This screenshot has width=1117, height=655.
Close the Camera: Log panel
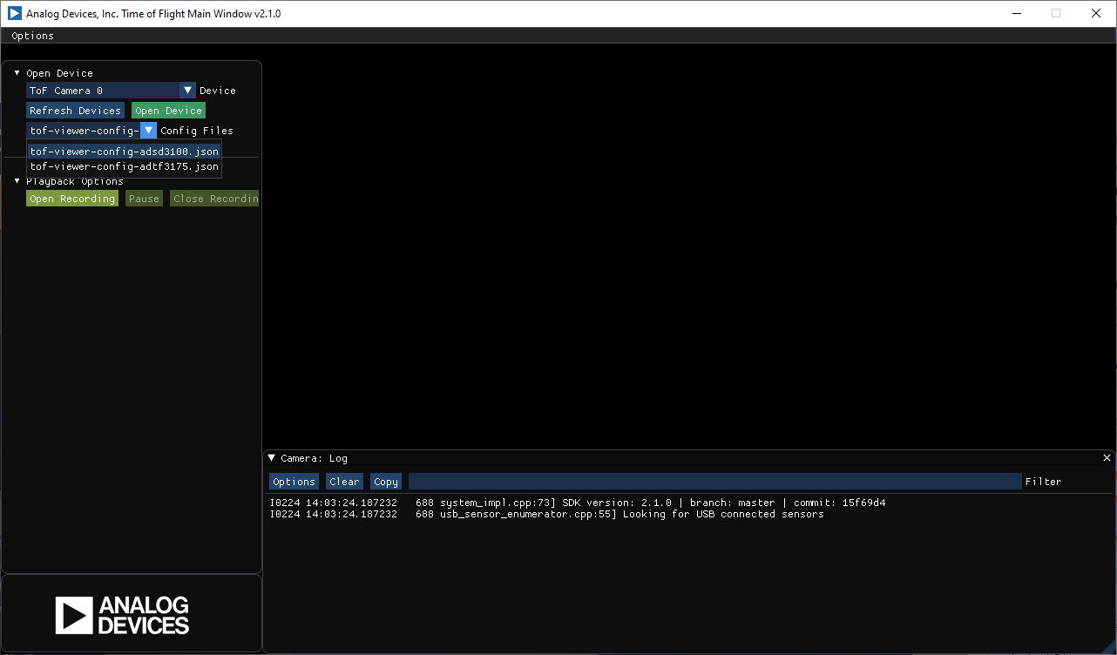1107,458
